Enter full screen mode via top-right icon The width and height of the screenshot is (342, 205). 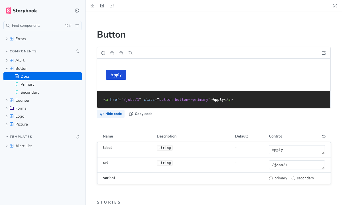pyautogui.click(x=335, y=6)
